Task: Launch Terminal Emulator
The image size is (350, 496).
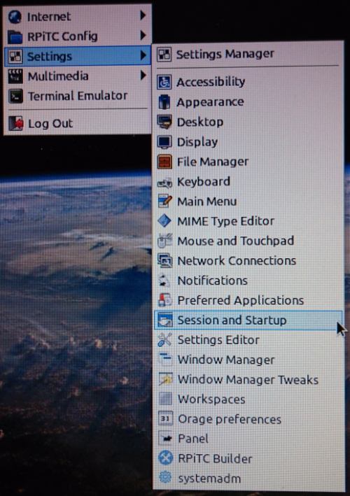Action: coord(78,96)
